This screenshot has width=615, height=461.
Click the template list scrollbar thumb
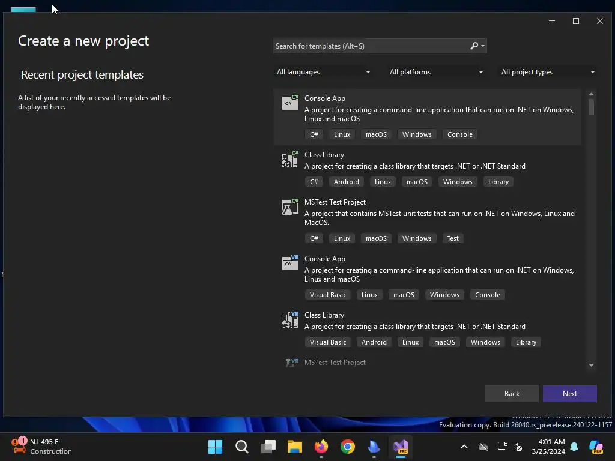pos(591,107)
